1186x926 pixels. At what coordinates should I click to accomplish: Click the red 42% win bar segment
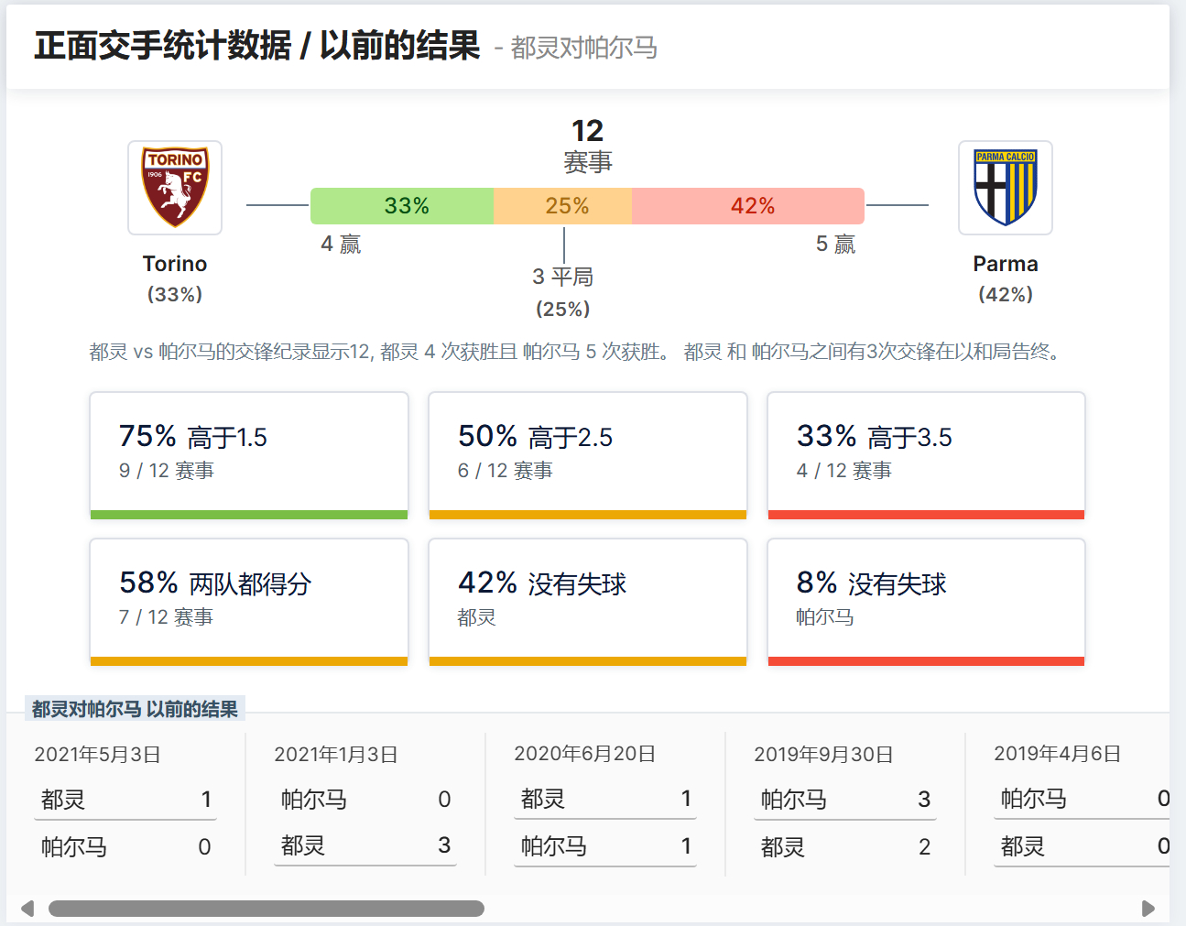(x=748, y=206)
